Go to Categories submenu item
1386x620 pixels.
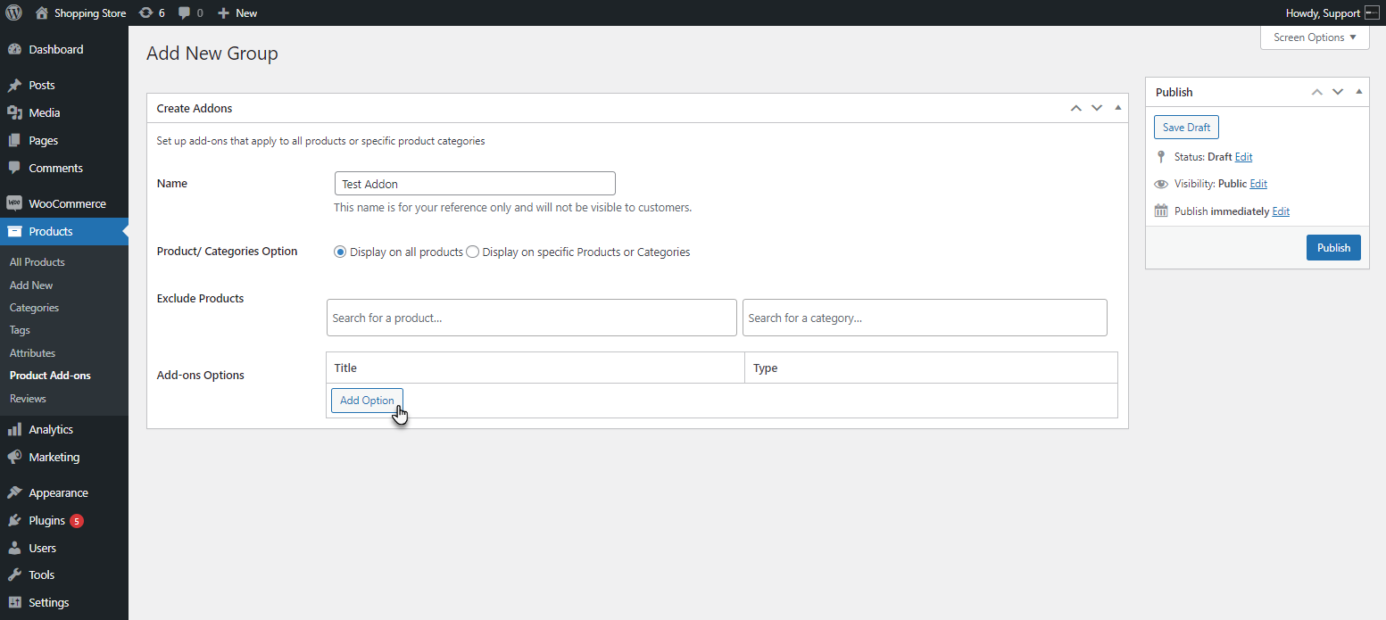pyautogui.click(x=34, y=308)
